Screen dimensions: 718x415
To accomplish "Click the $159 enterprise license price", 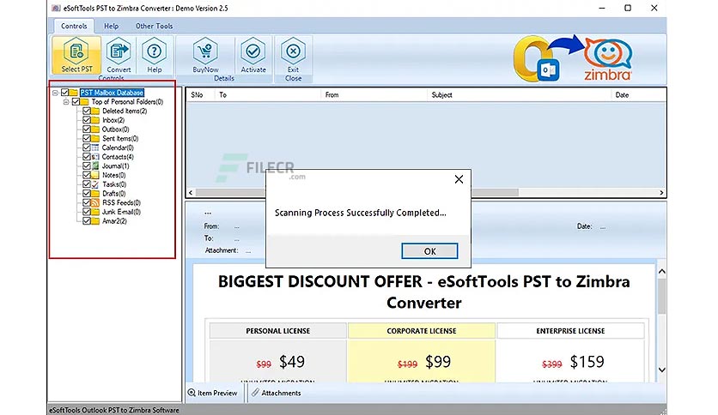I will [x=587, y=362].
